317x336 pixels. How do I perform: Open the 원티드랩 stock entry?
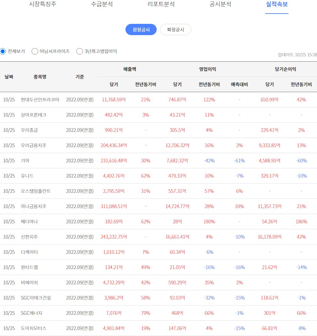tap(29, 267)
